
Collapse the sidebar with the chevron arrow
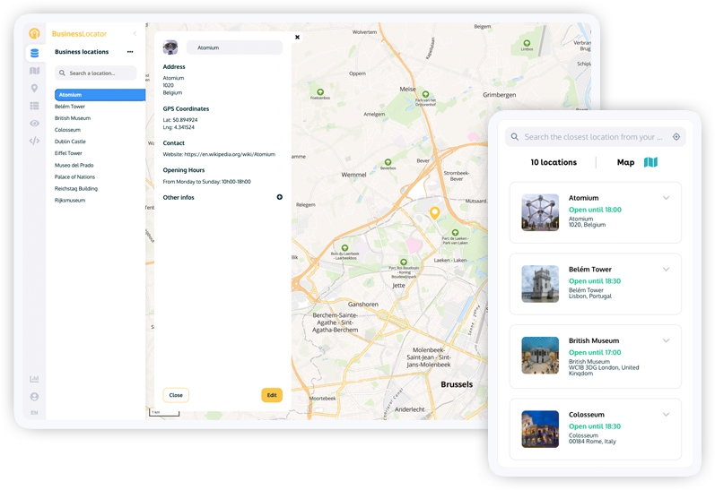point(135,34)
